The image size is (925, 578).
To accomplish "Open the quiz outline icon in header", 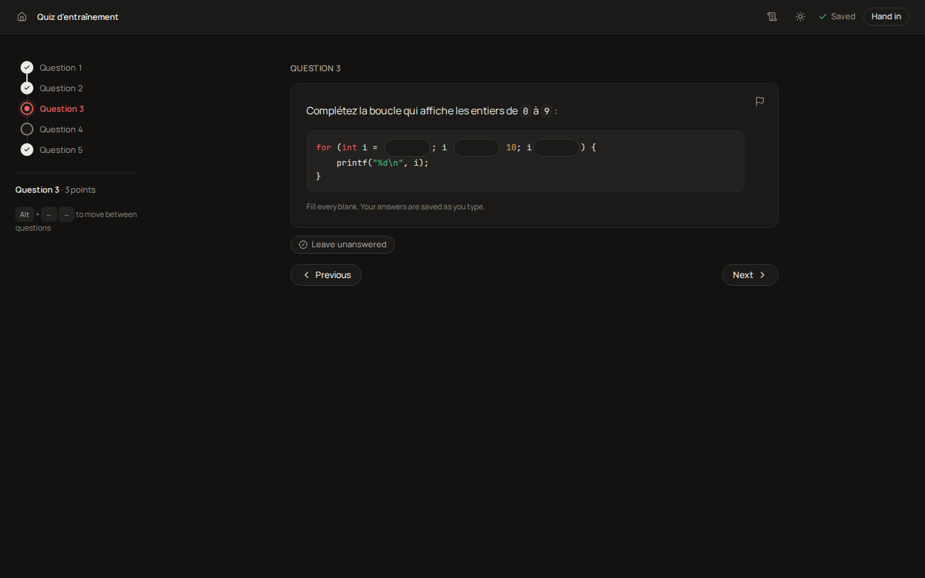I will coord(772,17).
